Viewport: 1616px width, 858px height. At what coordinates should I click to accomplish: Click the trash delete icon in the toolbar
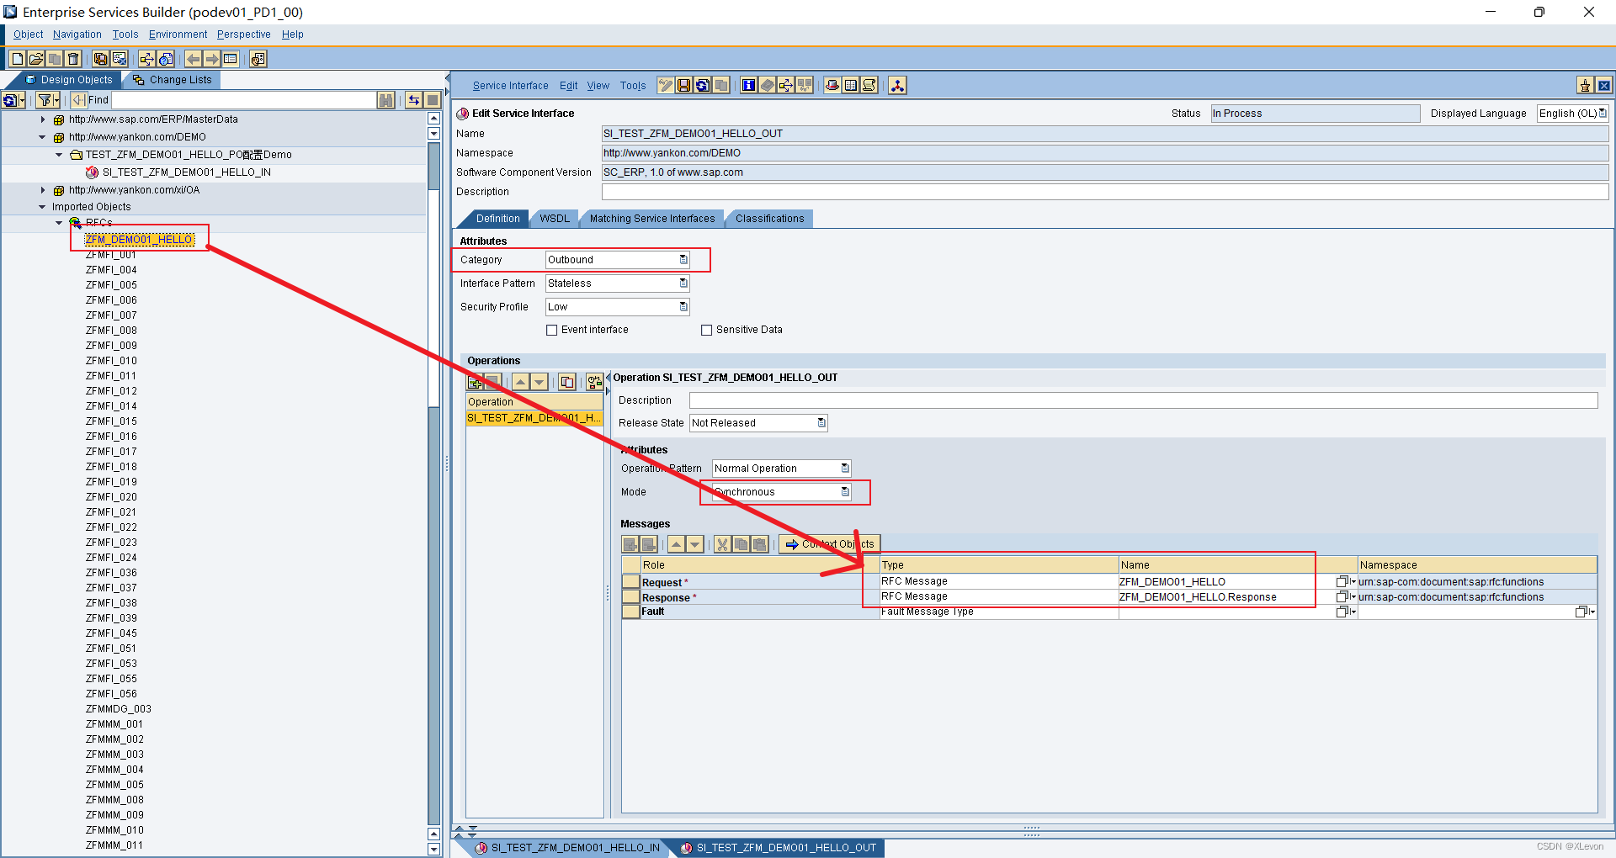click(73, 59)
